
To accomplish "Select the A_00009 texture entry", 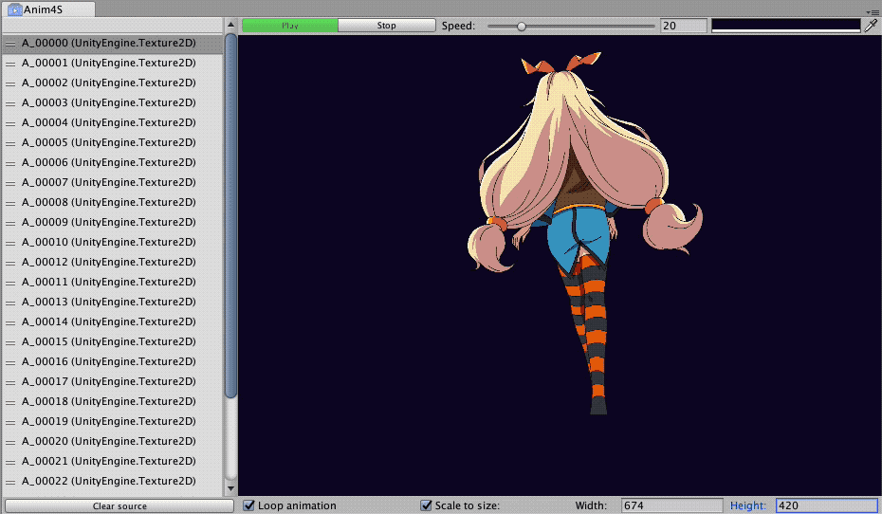I will pos(113,223).
